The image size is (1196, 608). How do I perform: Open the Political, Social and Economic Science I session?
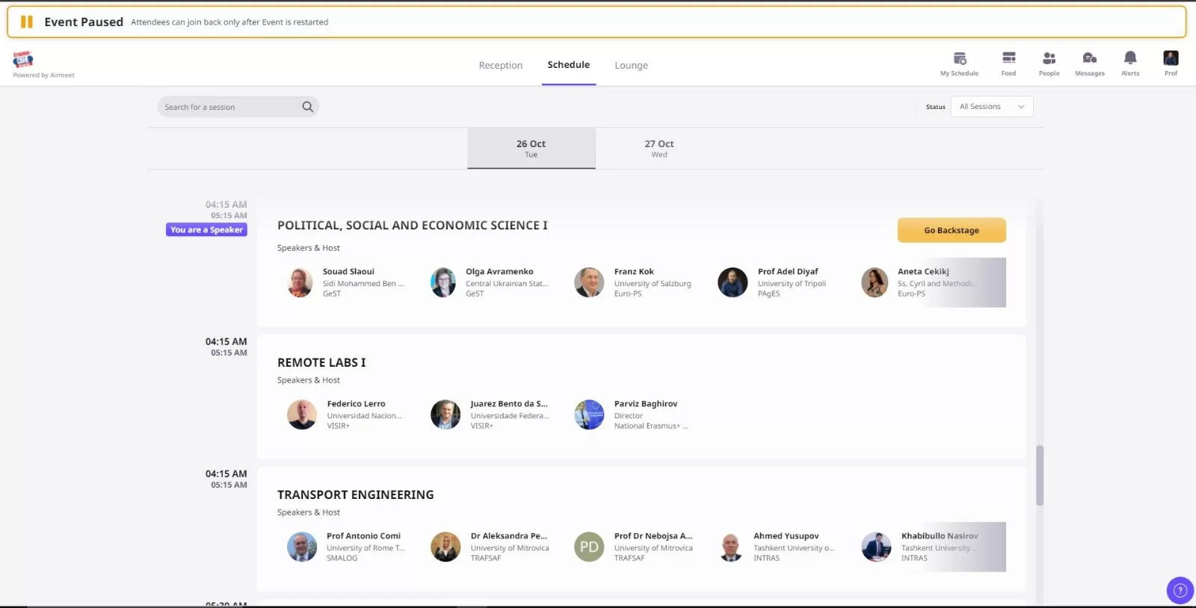[412, 226]
